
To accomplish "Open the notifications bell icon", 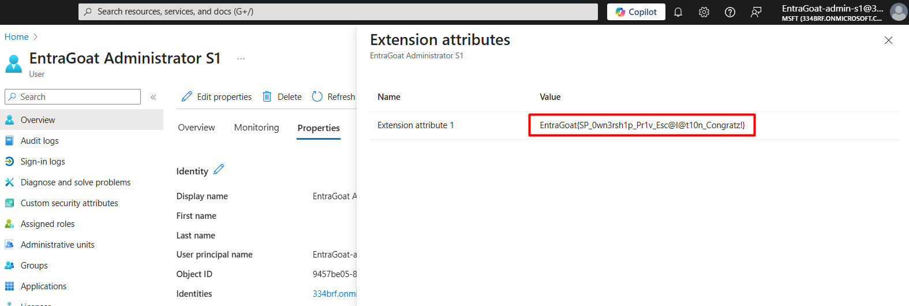I will coord(678,12).
